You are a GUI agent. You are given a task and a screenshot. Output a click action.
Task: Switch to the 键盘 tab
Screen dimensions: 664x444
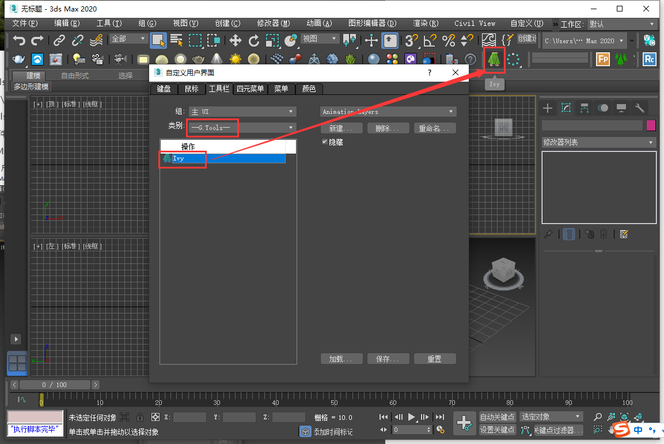pos(164,89)
